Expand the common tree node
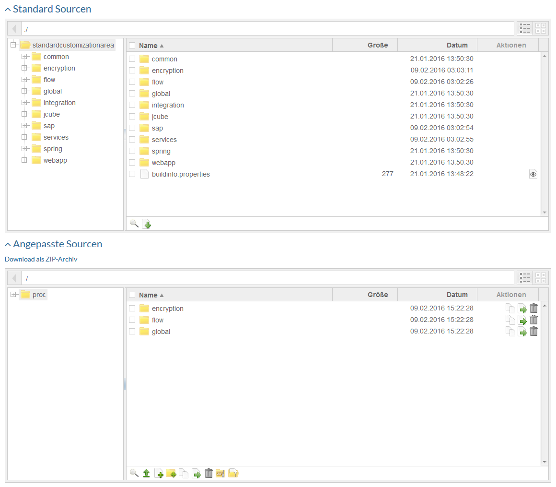 24,57
